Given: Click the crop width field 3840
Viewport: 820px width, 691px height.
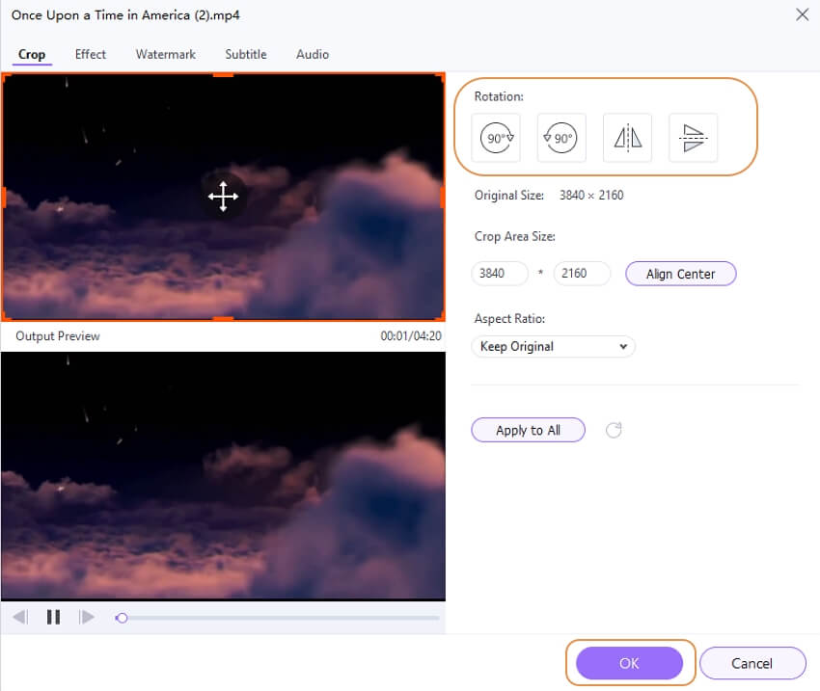Looking at the screenshot, I should click(500, 273).
